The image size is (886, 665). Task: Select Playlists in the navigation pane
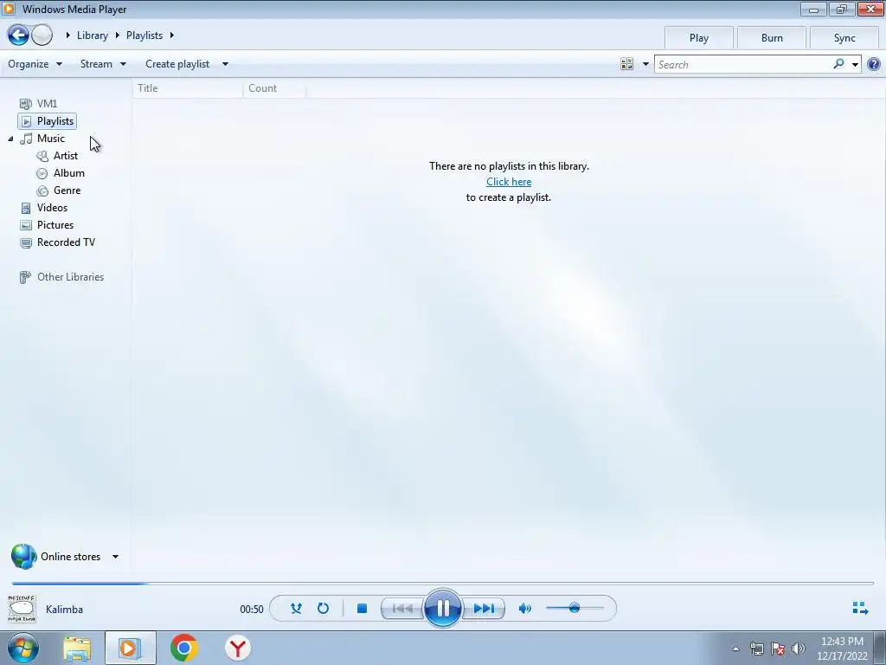point(48,121)
